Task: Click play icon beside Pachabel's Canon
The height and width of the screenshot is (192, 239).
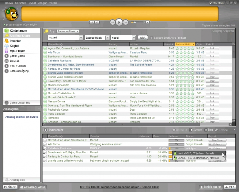Action: point(45,110)
